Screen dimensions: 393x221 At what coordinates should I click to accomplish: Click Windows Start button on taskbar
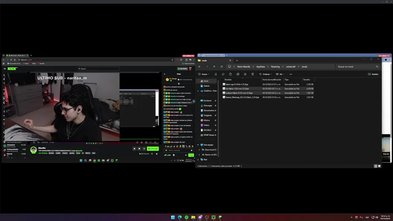[173, 217]
